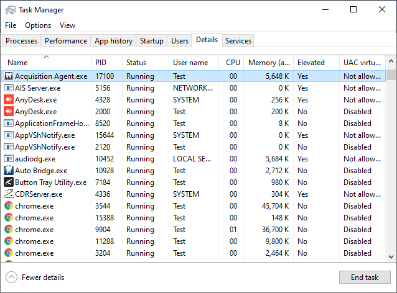Click the CDRServer.exe process icon
This screenshot has width=397, height=293.
9,194
